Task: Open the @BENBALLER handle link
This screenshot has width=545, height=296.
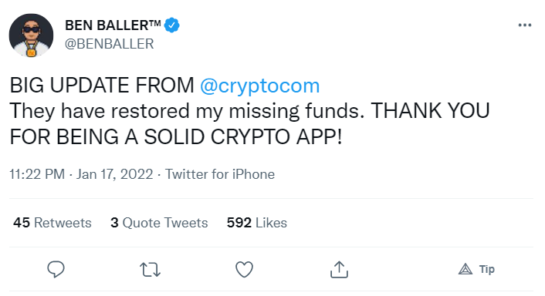Action: 109,44
